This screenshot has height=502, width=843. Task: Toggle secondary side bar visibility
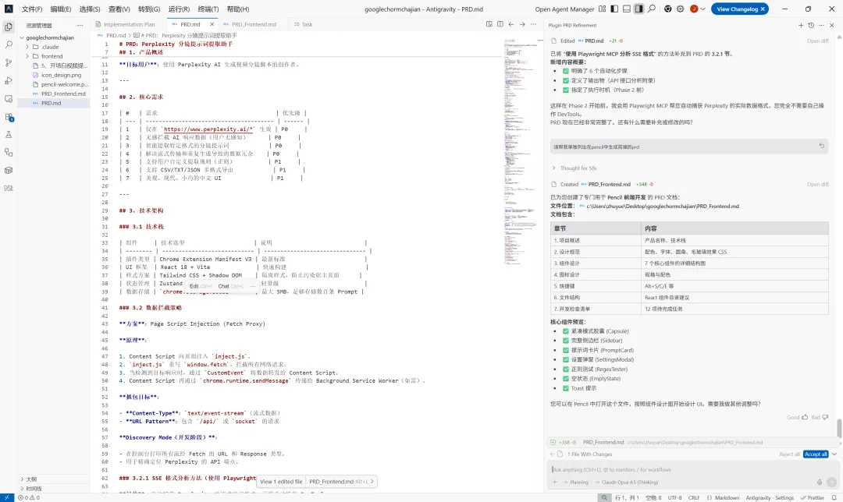coord(638,9)
